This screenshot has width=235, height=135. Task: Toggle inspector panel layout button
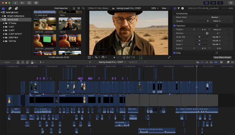220,3
